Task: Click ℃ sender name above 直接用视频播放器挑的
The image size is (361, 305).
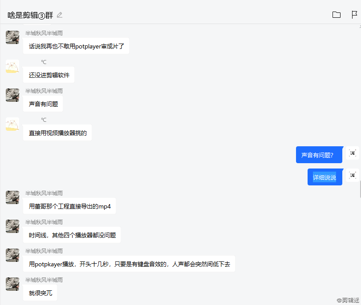Action: tap(44, 120)
